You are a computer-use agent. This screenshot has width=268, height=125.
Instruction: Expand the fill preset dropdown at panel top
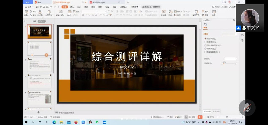pos(229,34)
